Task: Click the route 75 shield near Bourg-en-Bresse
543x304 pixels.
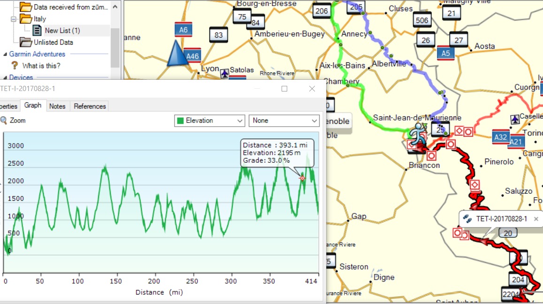Action: pyautogui.click(x=242, y=16)
